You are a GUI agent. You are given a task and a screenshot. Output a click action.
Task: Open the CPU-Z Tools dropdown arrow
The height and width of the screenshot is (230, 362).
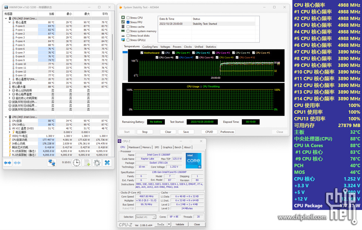point(169,224)
